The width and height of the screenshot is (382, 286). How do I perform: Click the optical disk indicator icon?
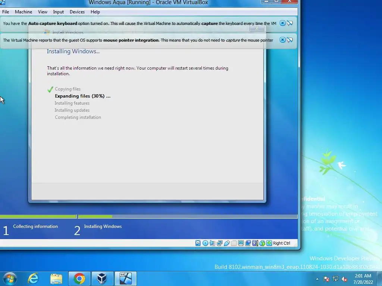point(206,243)
